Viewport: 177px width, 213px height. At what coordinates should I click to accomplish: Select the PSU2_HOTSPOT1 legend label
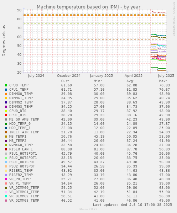pos(23,158)
